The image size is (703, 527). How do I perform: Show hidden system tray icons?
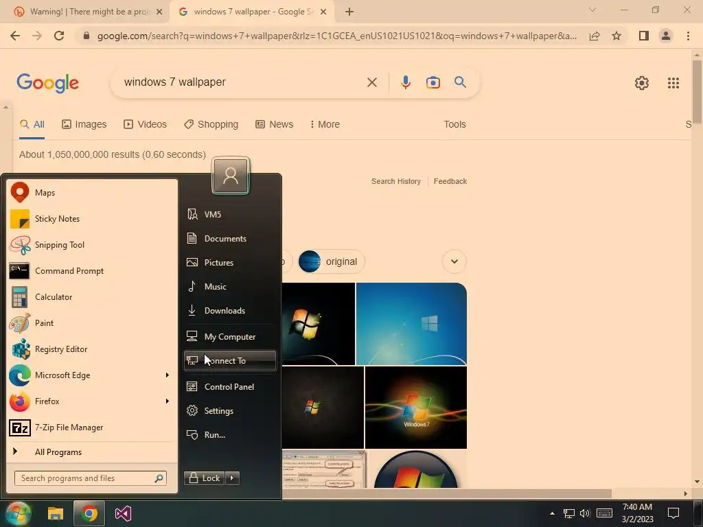pyautogui.click(x=553, y=513)
